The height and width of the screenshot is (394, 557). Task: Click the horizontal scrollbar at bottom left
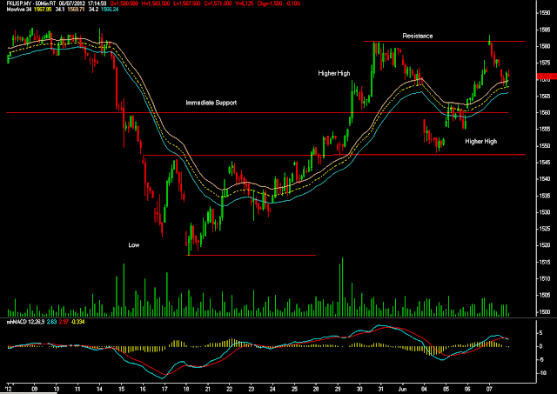pyautogui.click(x=29, y=392)
